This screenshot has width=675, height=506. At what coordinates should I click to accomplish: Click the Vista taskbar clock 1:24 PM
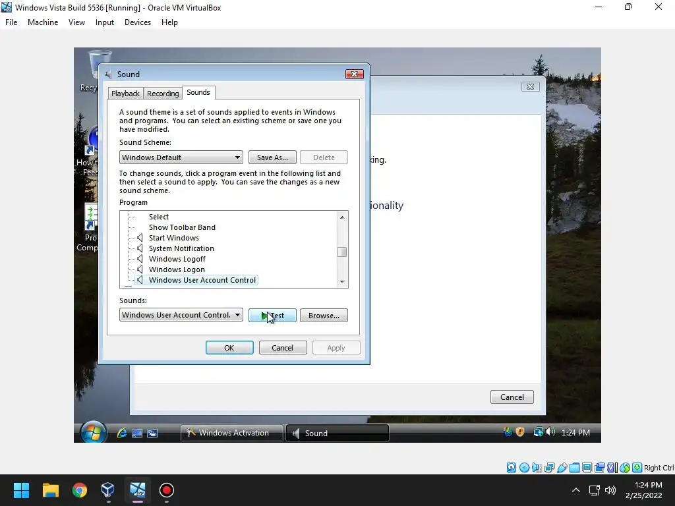(x=575, y=432)
